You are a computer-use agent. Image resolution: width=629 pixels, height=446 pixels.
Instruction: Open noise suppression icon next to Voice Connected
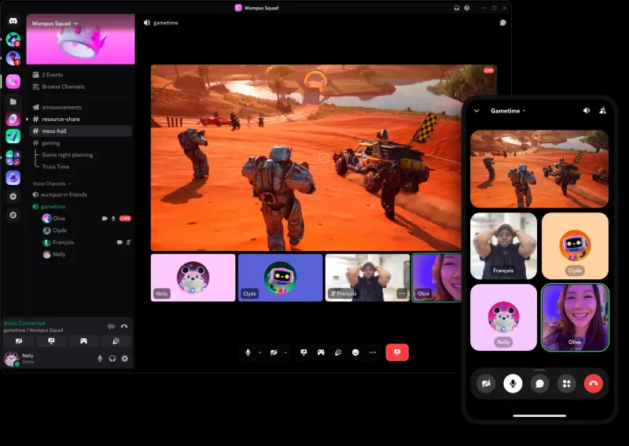111,326
